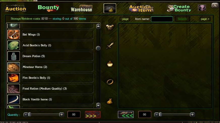Image resolution: width=220 pixels, height=123 pixels.
Task: Click the Item name search field
Action: (x=162, y=19)
